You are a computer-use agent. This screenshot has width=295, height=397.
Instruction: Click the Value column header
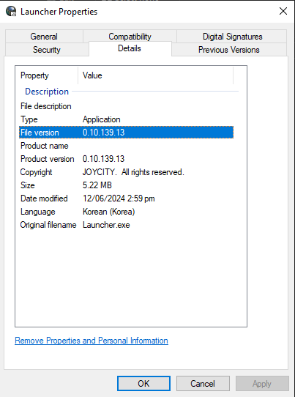[156, 75]
